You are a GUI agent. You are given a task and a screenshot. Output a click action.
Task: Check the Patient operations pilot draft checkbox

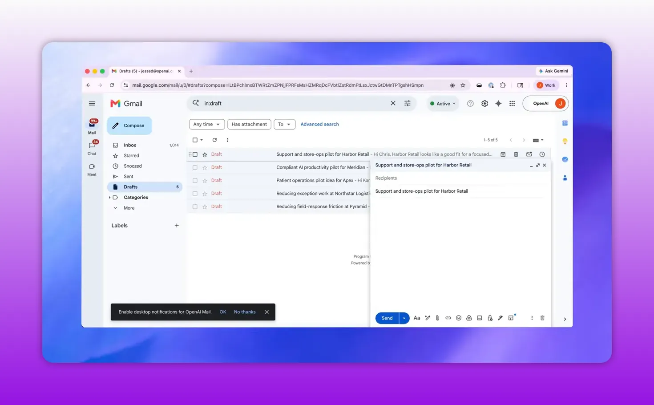click(x=195, y=181)
